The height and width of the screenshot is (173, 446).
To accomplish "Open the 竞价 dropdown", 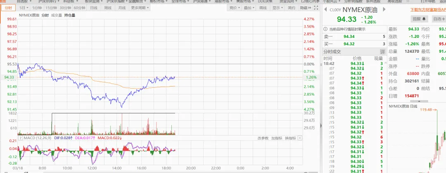I will point(235,8).
